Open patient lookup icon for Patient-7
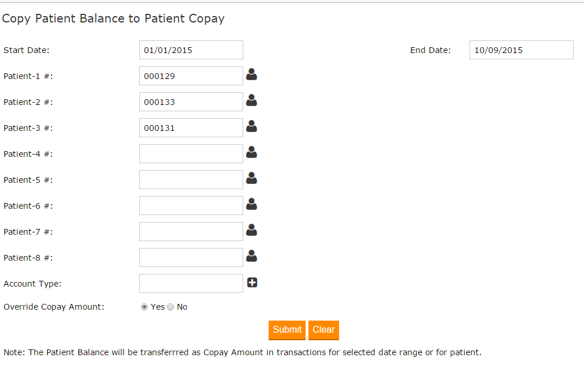This screenshot has width=584, height=380. point(251,230)
